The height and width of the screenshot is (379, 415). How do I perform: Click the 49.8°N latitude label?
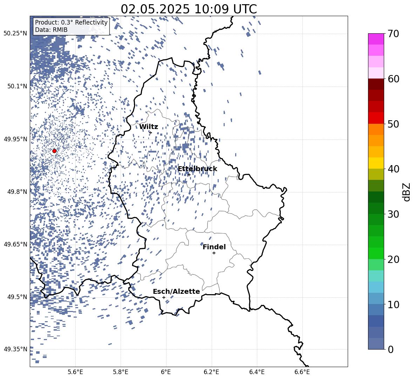(x=17, y=192)
